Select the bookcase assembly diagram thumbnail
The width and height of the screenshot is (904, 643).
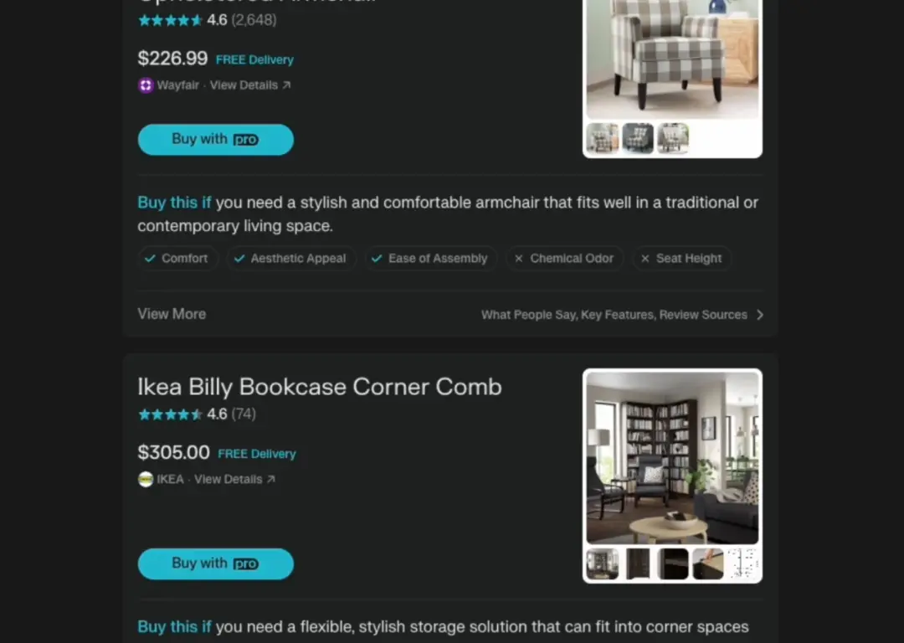pos(743,563)
